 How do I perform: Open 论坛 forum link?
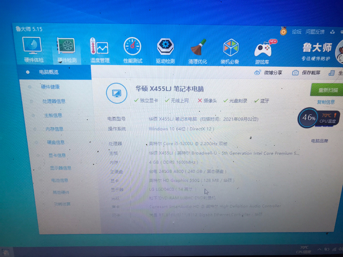point(297,32)
